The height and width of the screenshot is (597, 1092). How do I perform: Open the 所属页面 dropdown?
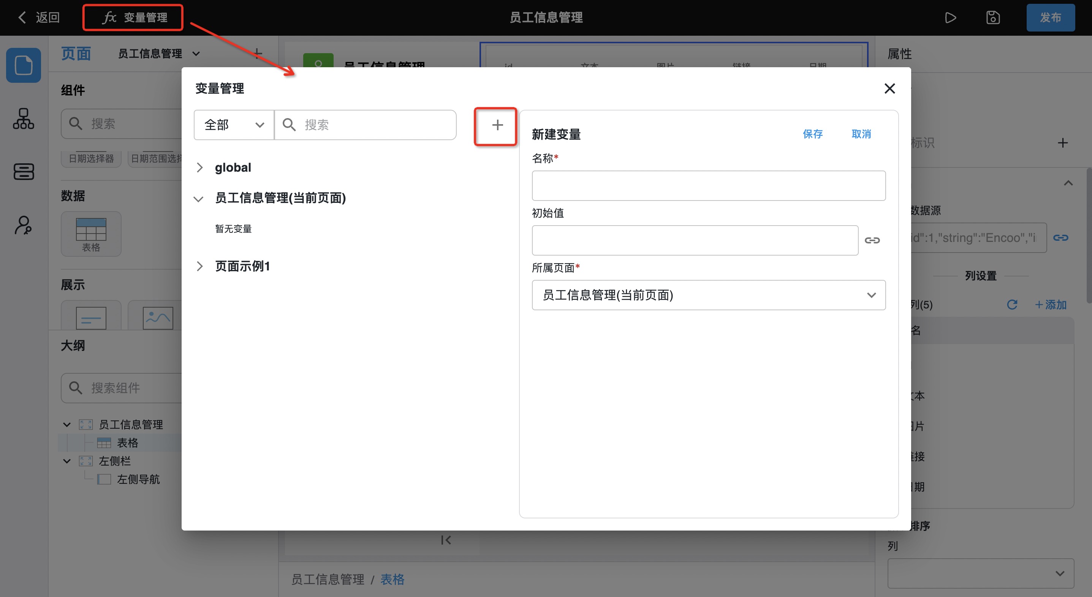click(x=708, y=295)
